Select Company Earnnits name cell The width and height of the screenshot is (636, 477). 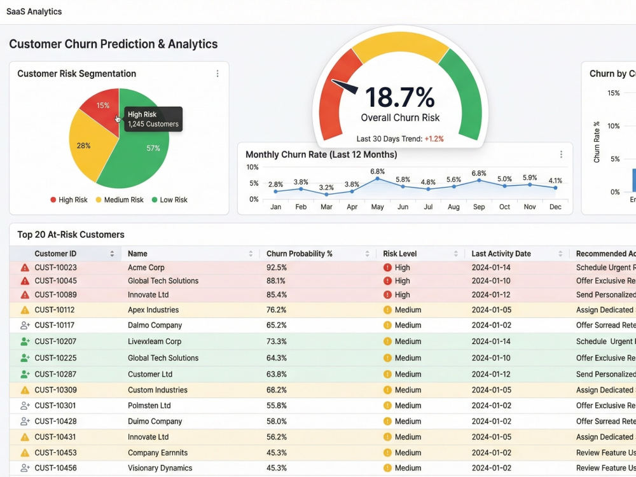point(158,453)
